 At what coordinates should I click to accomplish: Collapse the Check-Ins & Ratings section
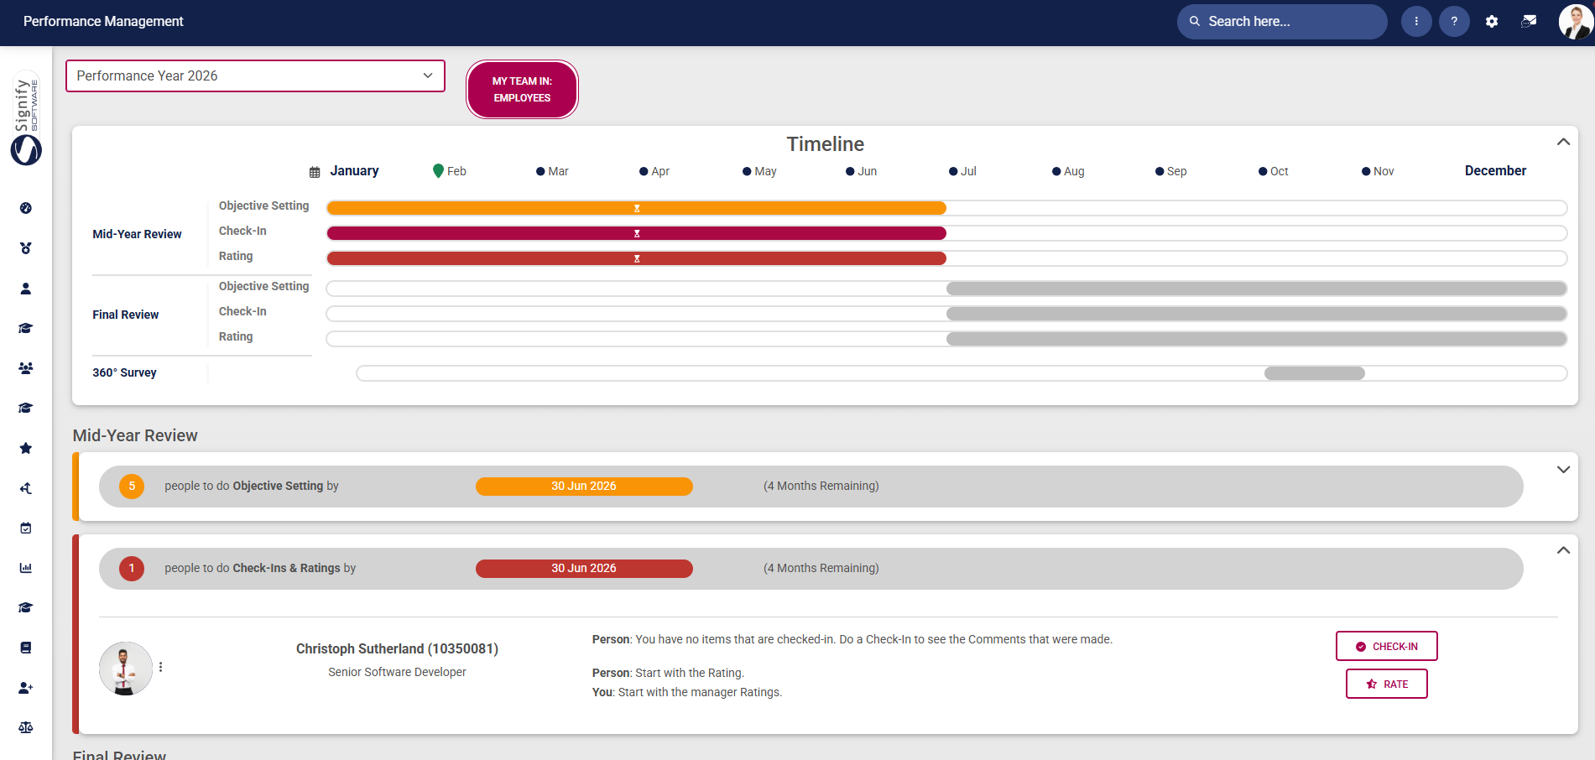1563,549
